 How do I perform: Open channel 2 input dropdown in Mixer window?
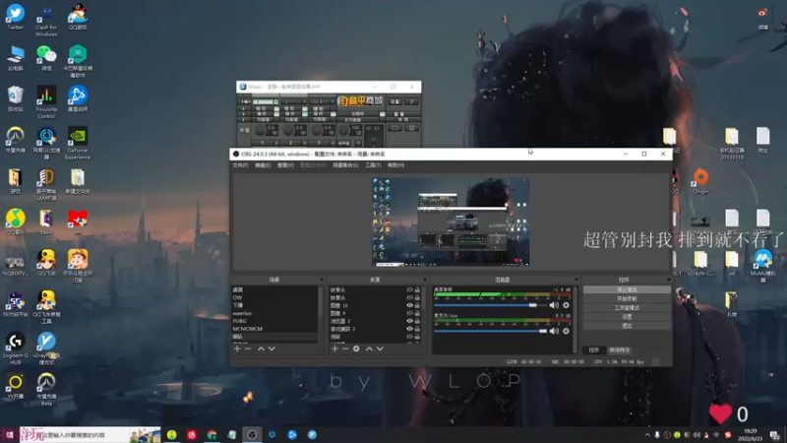pyautogui.click(x=304, y=102)
